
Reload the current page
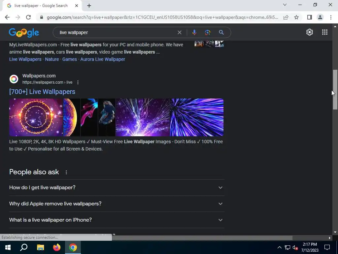point(28,17)
